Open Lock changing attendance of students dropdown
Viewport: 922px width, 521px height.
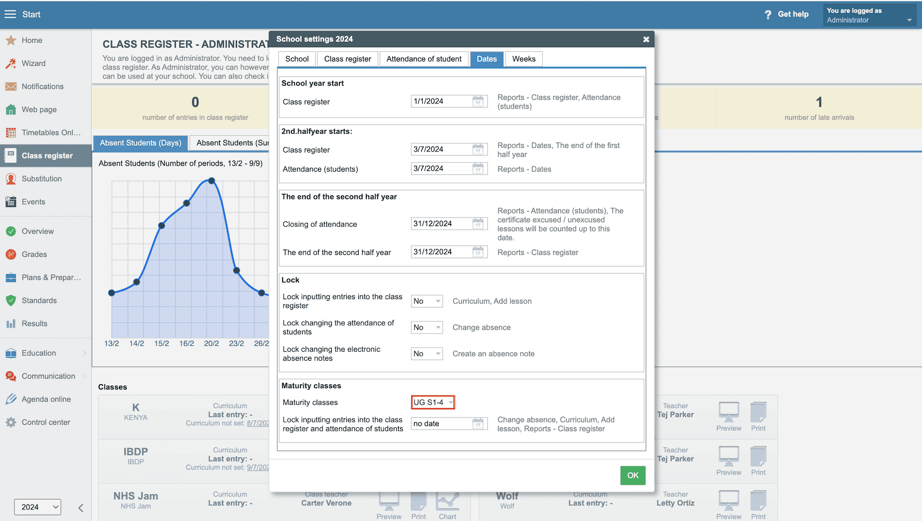[427, 328]
